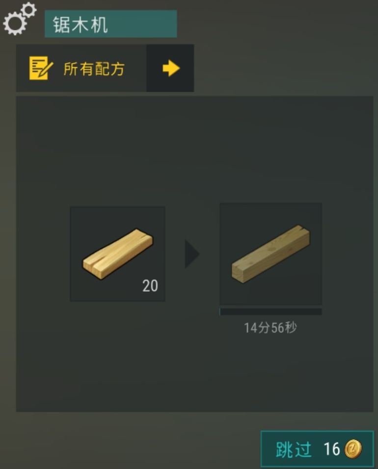The width and height of the screenshot is (378, 469).
Task: Click the crafting progress bar under beam
Action: [x=270, y=312]
